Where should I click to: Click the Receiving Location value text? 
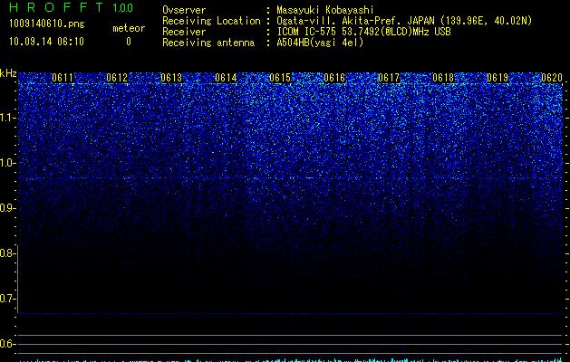pos(404,21)
